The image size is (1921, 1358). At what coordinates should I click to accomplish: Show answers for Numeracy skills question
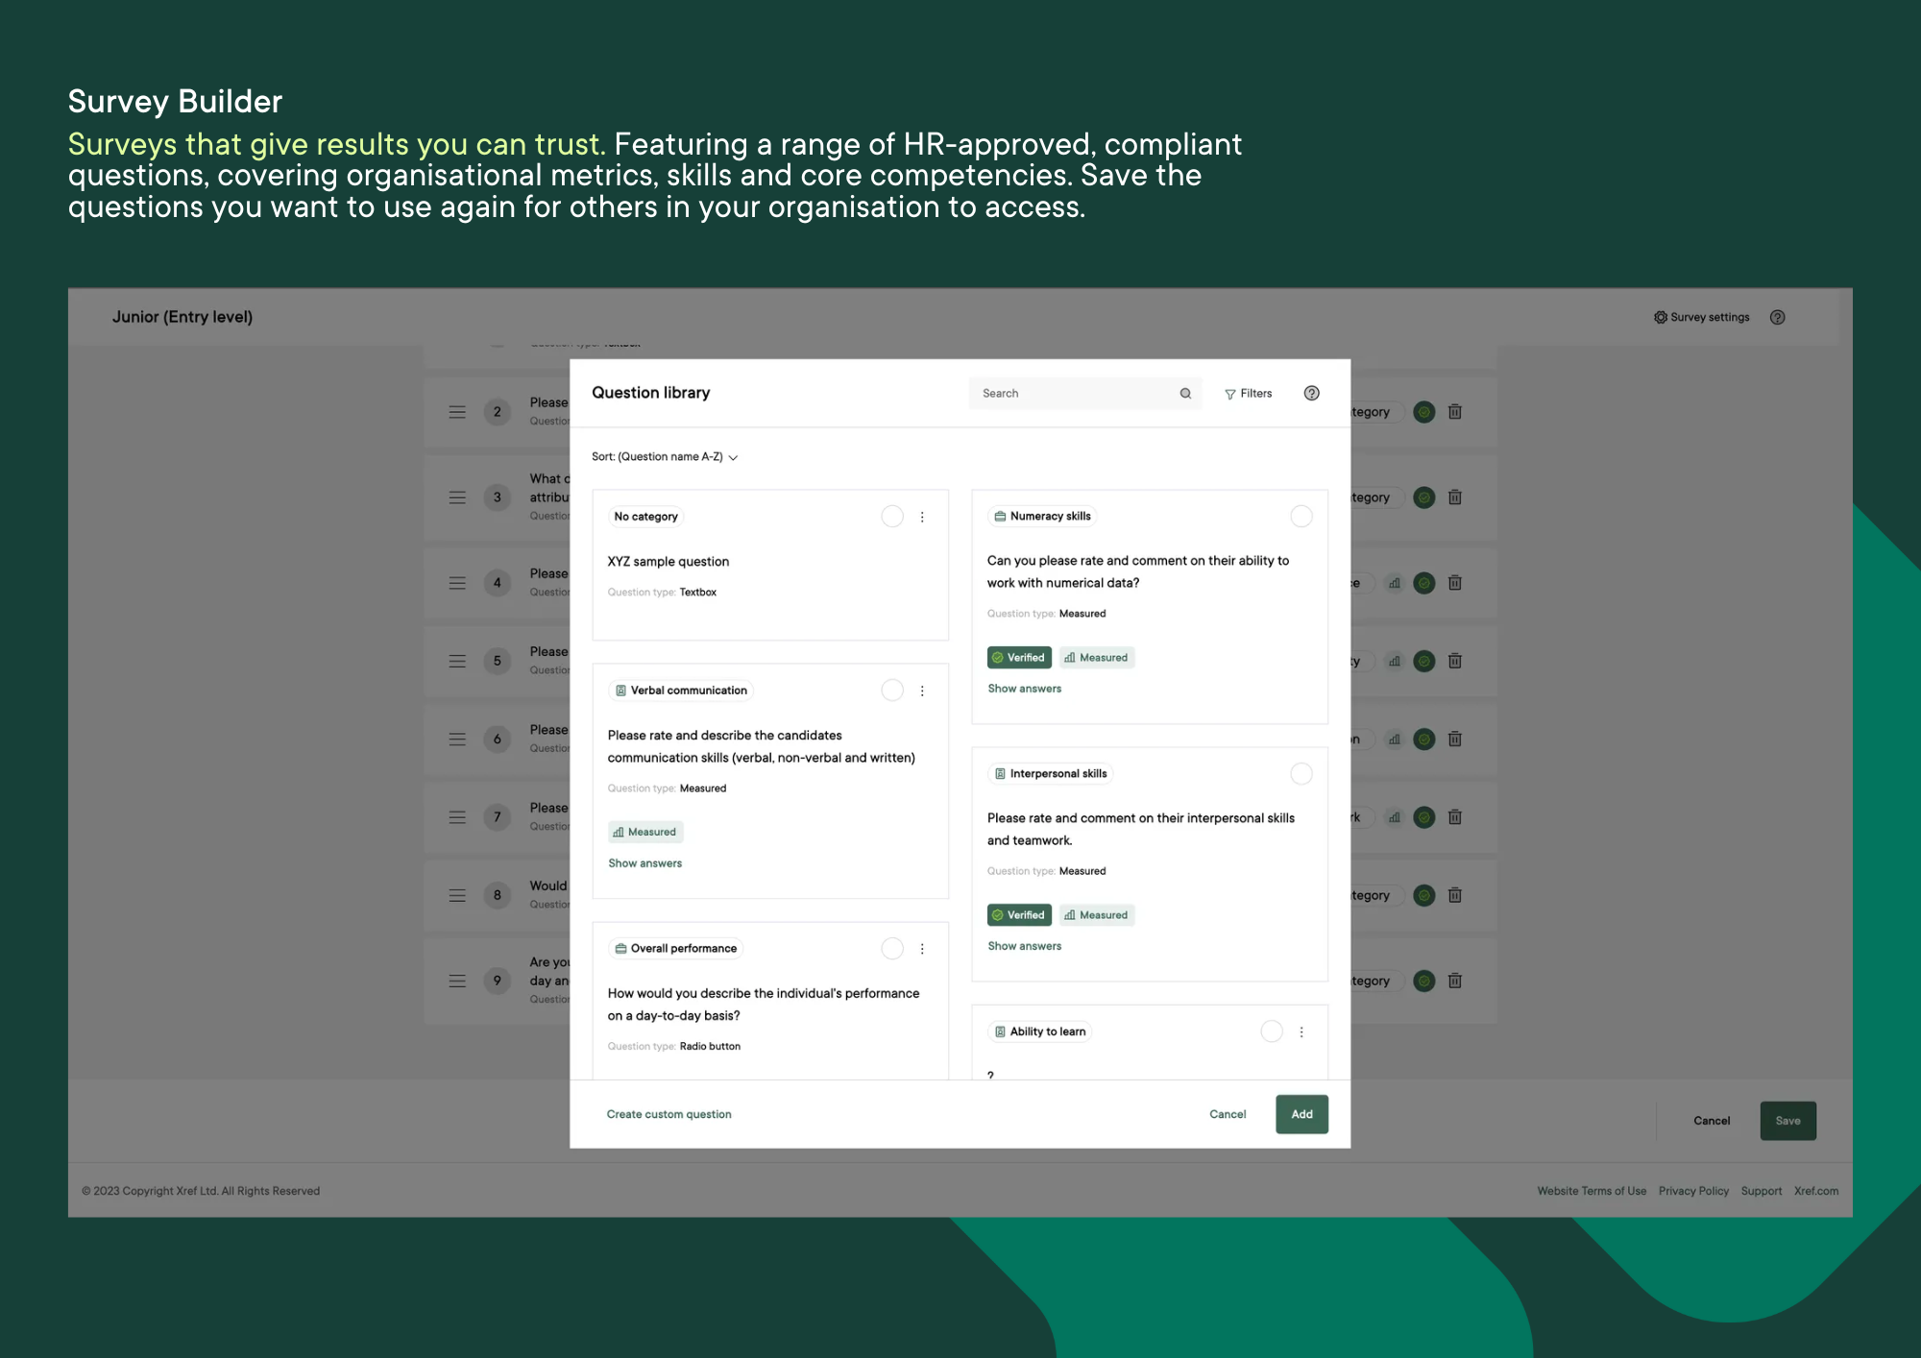[x=1025, y=688]
